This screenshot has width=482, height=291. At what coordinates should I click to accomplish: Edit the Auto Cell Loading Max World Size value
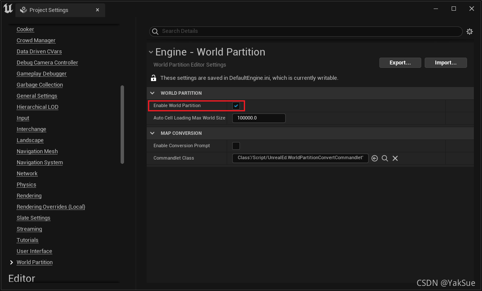[x=259, y=118]
